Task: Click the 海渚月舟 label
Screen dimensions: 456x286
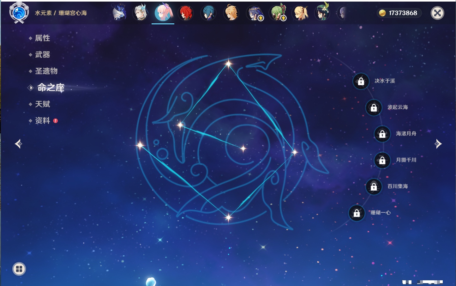Action: click(406, 133)
